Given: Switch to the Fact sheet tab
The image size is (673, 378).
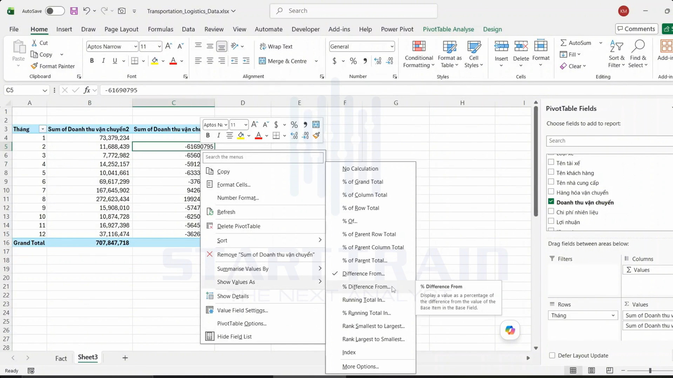Looking at the screenshot, I should pos(61,358).
